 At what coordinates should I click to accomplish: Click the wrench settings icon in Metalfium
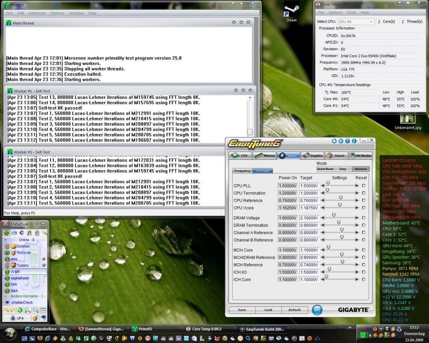[44, 233]
